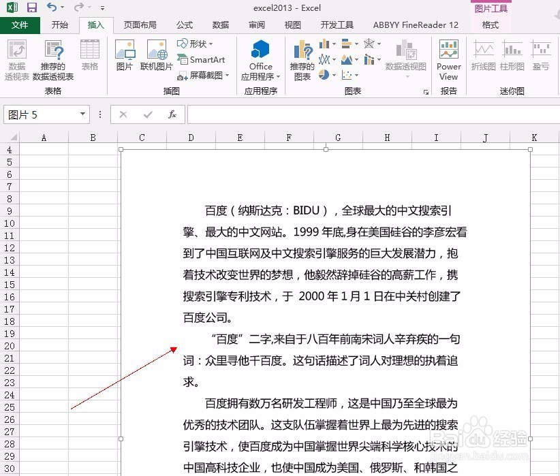Screen dimensions: 560x476
Task: Switch to the 页面布局 tab
Action: click(x=140, y=25)
